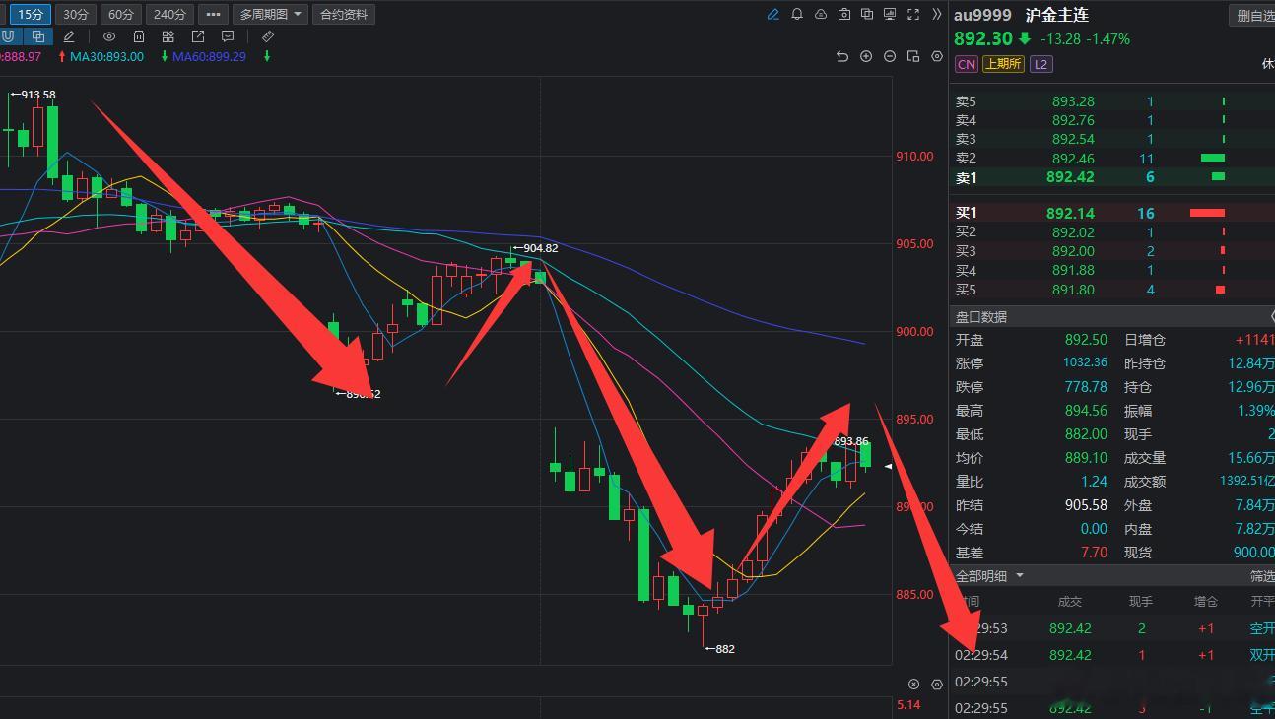Click the 买1 price 892.14

click(x=1070, y=213)
